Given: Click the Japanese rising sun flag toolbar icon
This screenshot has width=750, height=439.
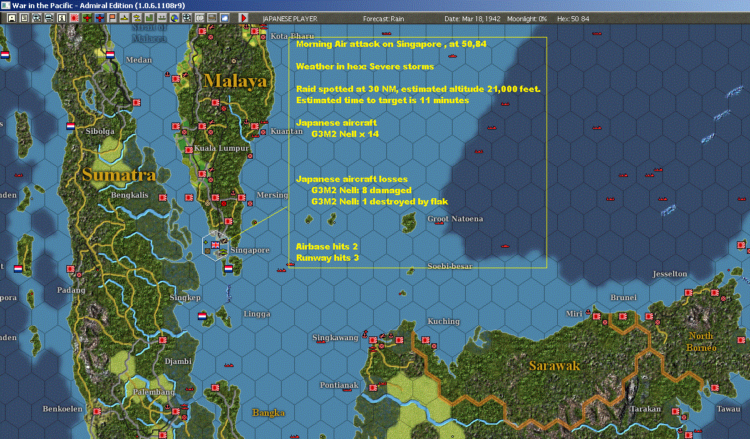Looking at the screenshot, I should click(x=74, y=18).
